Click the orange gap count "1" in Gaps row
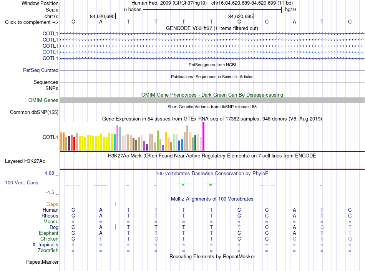This screenshot has height=271, width=365. pos(115,204)
